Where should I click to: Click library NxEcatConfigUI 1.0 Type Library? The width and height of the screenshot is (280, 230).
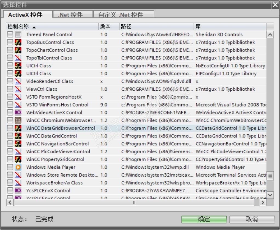pyautogui.click(x=230, y=66)
